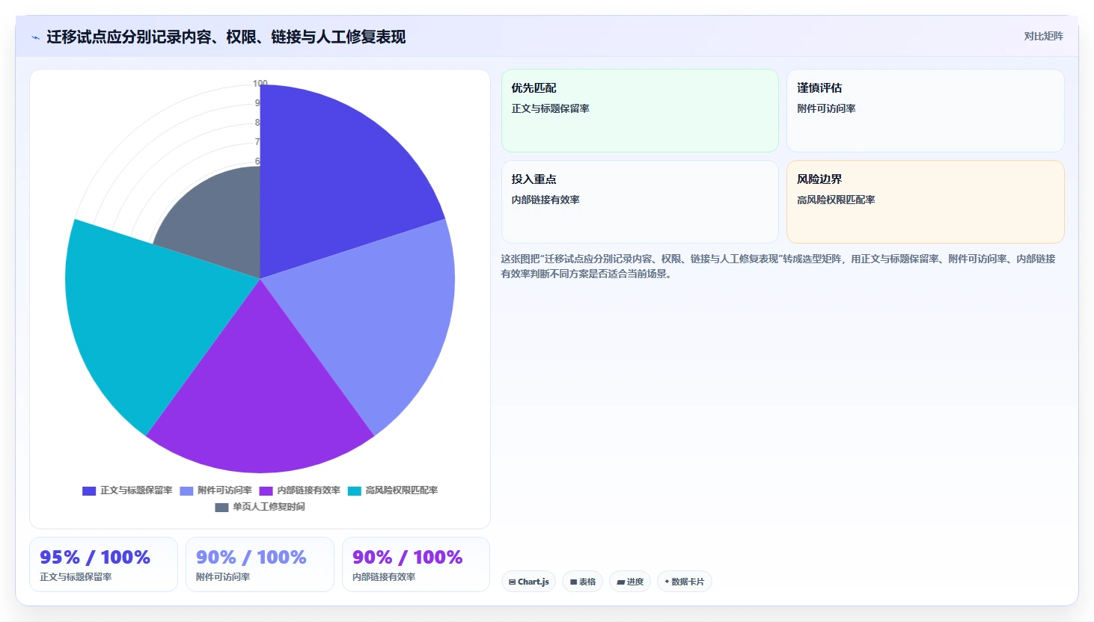
Task: Toggle legend swatch 附件可访问率
Action: point(186,491)
